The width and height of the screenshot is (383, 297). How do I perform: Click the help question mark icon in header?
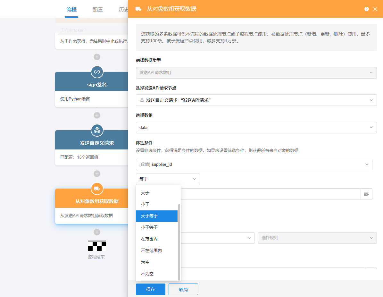pos(367,9)
